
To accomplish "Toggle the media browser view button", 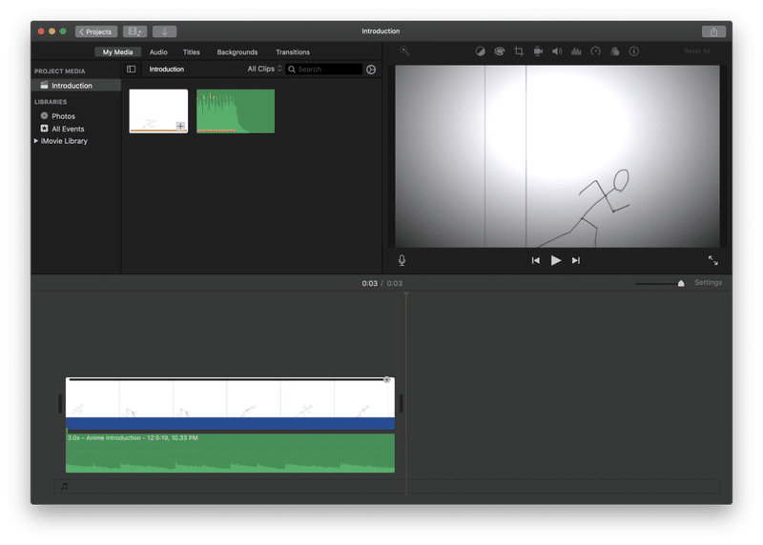I will click(x=135, y=31).
